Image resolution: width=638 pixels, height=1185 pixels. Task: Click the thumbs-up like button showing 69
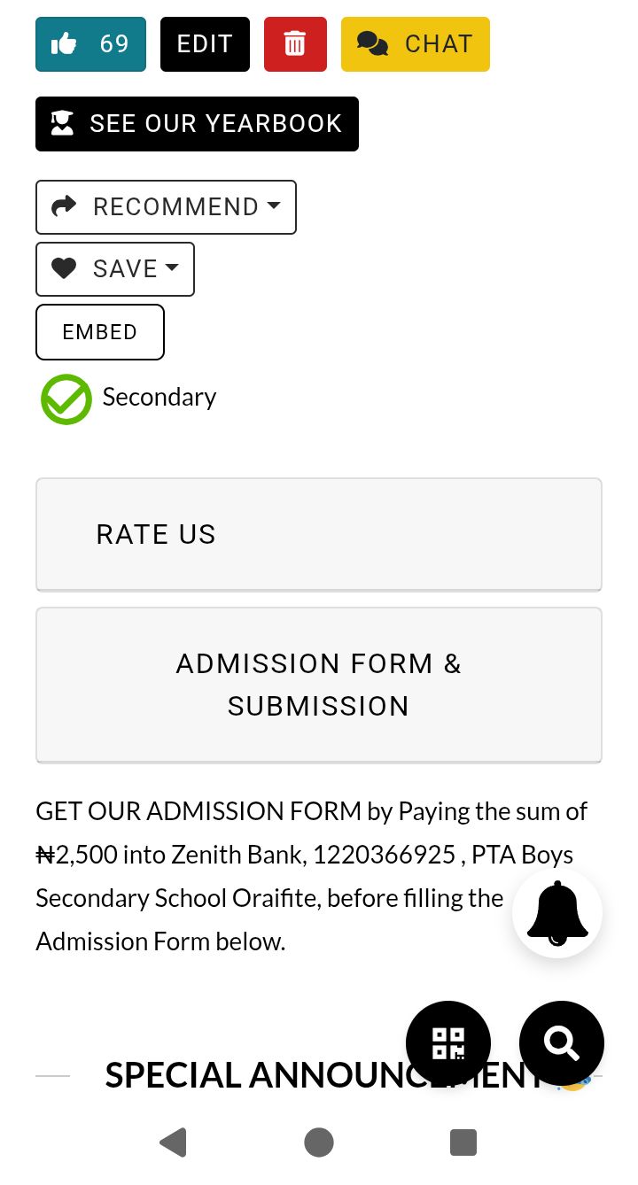[x=90, y=44]
